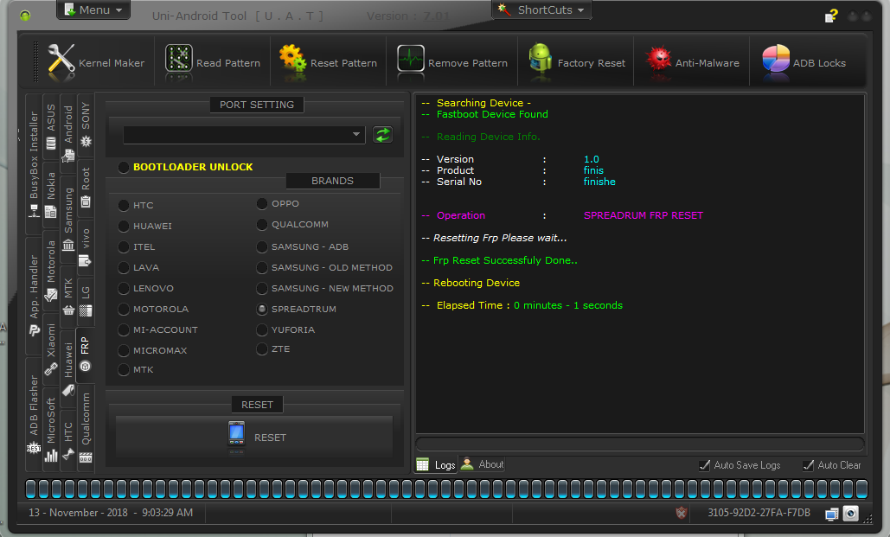Select the SPREADTRUM radio button
Image resolution: width=890 pixels, height=537 pixels.
(x=262, y=309)
